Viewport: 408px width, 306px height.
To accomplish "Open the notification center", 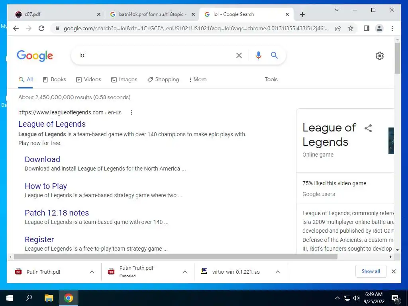I will 395,298.
